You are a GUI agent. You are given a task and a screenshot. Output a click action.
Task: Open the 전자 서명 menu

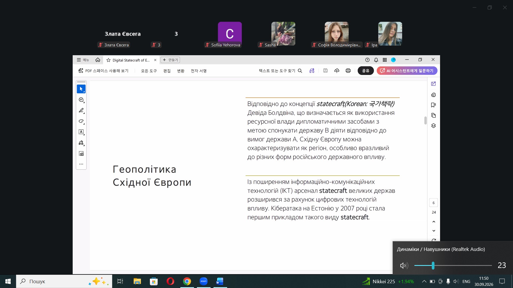coord(199,71)
